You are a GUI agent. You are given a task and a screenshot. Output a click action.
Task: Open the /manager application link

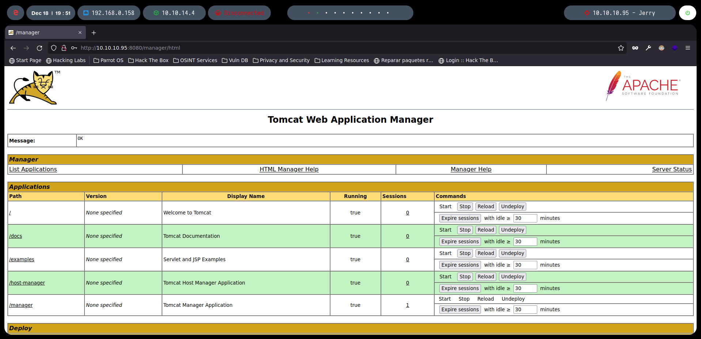pyautogui.click(x=21, y=305)
